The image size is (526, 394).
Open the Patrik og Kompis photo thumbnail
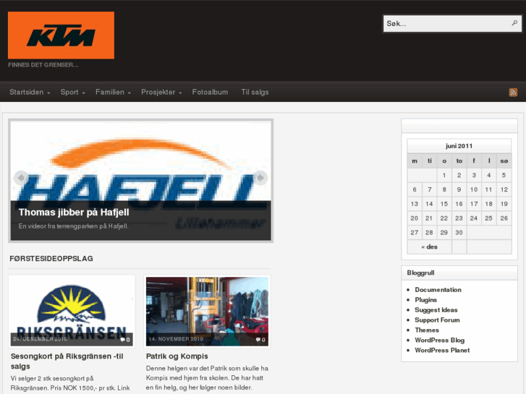click(x=207, y=312)
